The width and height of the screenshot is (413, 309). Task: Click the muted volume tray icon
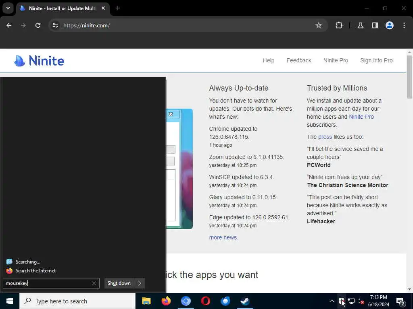pyautogui.click(x=361, y=301)
